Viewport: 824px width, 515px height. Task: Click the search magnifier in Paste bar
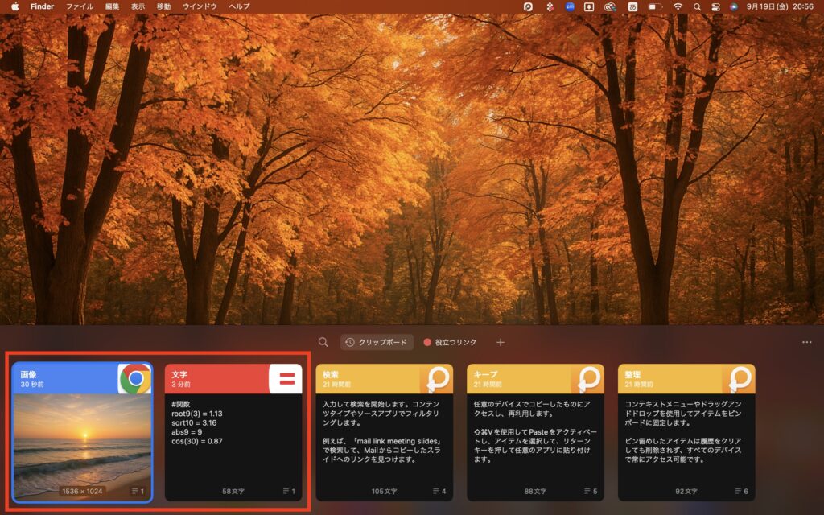point(323,342)
